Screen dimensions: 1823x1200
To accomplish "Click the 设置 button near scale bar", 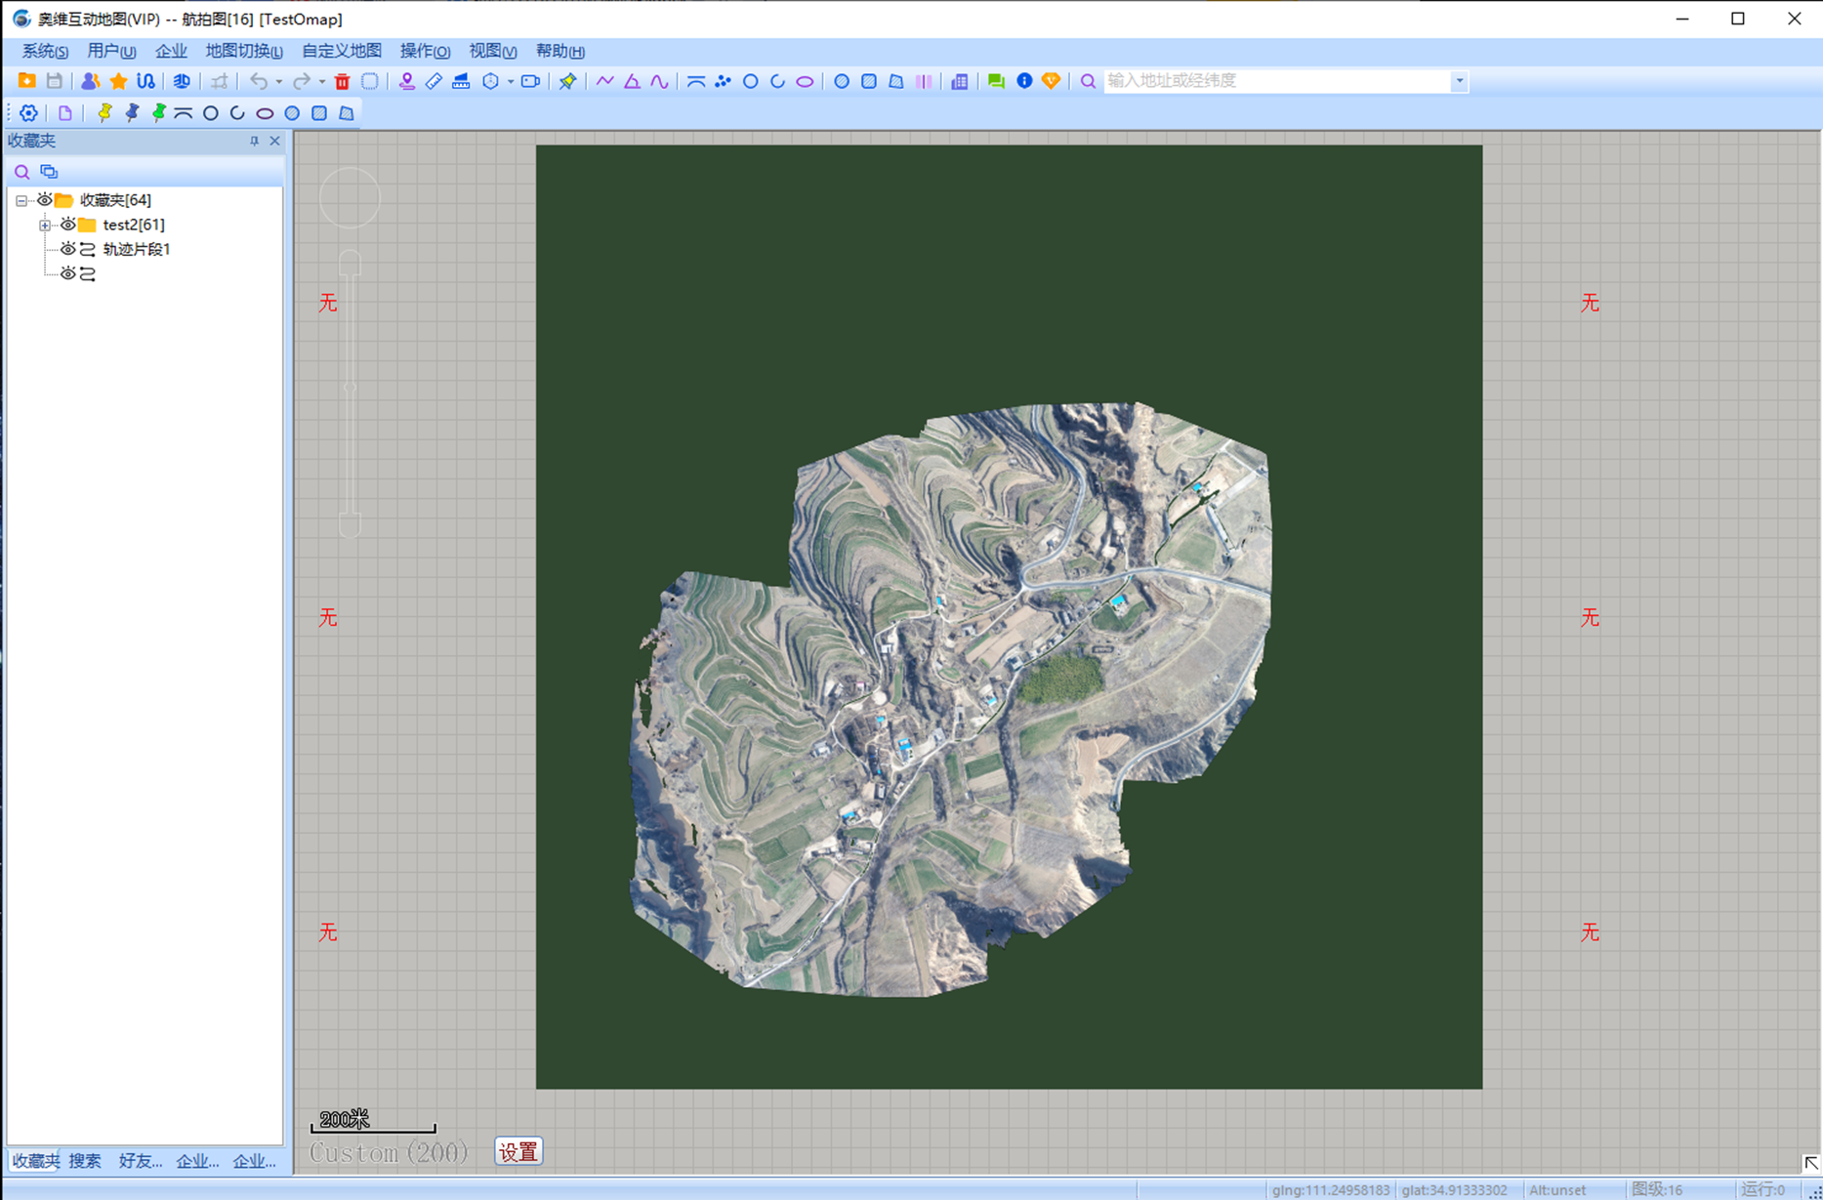I will [518, 1152].
